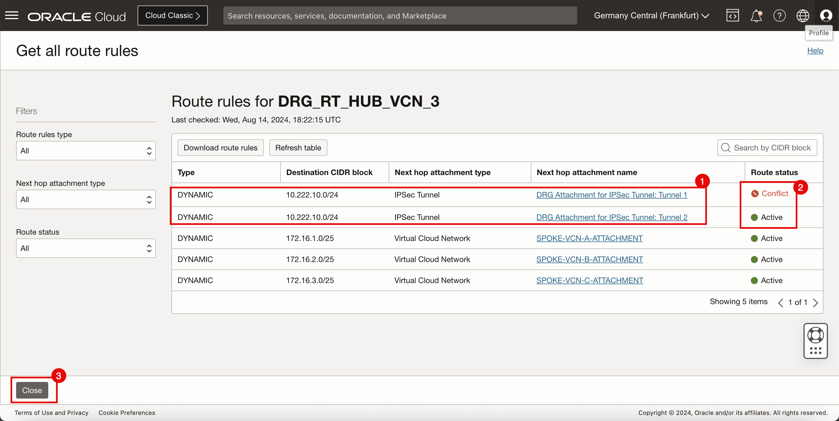Open the Cloud Shell developer tools icon
The height and width of the screenshot is (421, 839).
pos(732,15)
